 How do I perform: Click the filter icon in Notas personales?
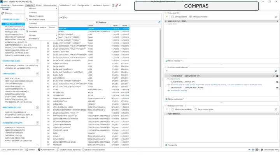tap(167, 109)
